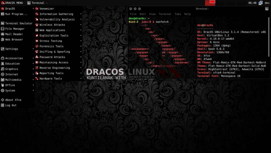Click the Terminal window title bar
Screen dimensions: 271x153
pyautogui.click(x=199, y=9)
